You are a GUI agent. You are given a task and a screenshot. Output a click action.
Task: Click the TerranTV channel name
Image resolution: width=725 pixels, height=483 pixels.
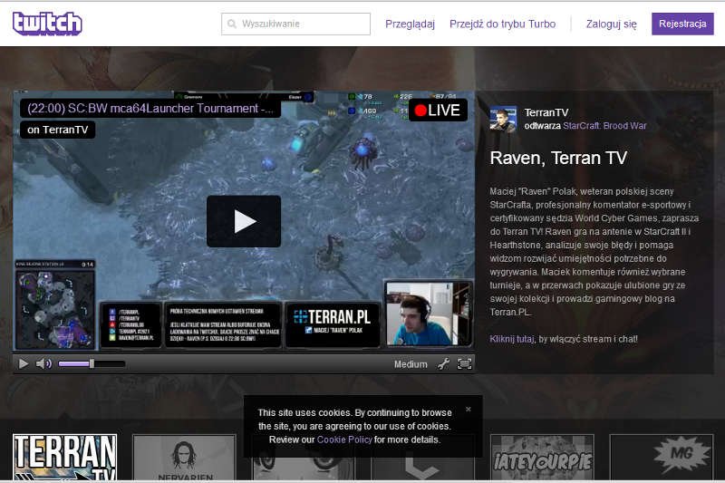coord(546,112)
